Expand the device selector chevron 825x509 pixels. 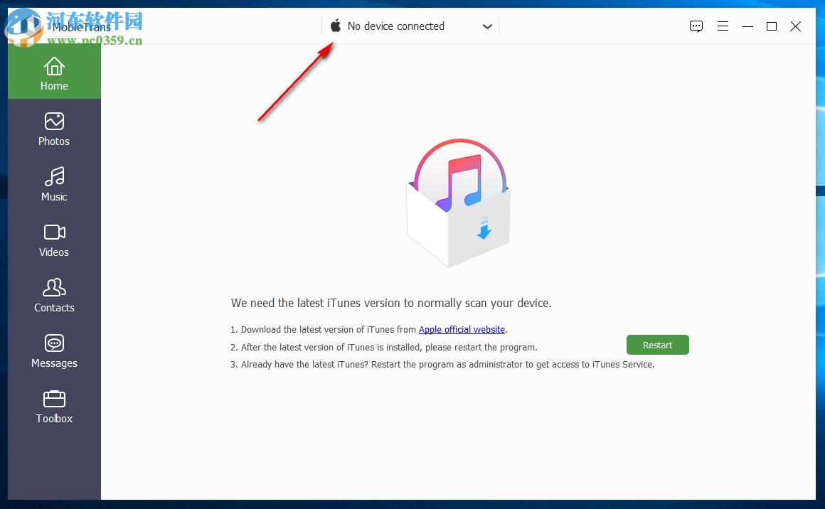(x=487, y=26)
